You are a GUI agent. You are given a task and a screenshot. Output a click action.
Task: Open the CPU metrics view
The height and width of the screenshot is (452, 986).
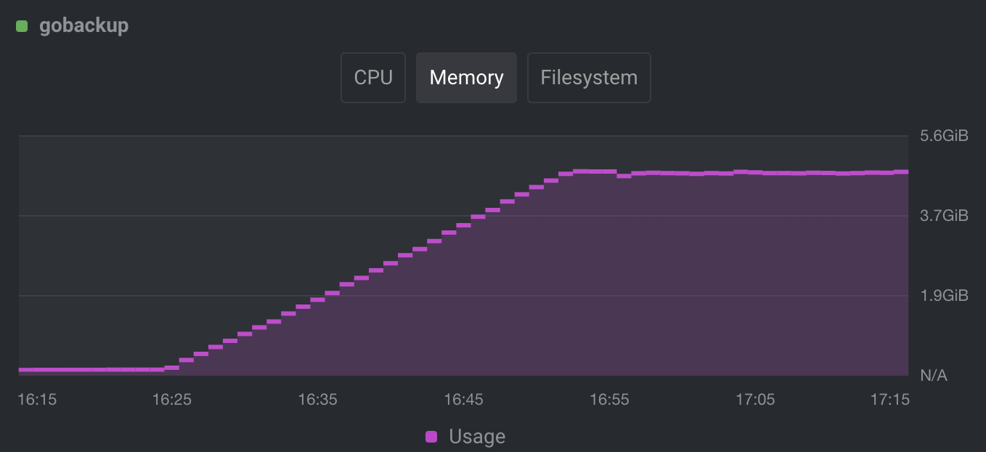pos(372,77)
